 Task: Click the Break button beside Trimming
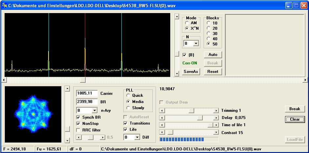295,109
